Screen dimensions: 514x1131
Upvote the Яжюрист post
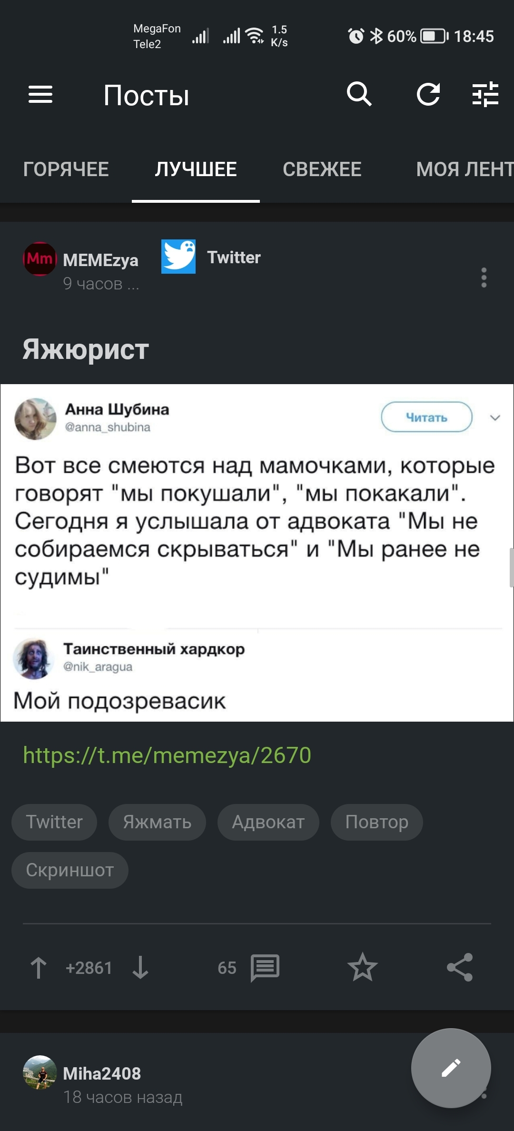pos(39,968)
